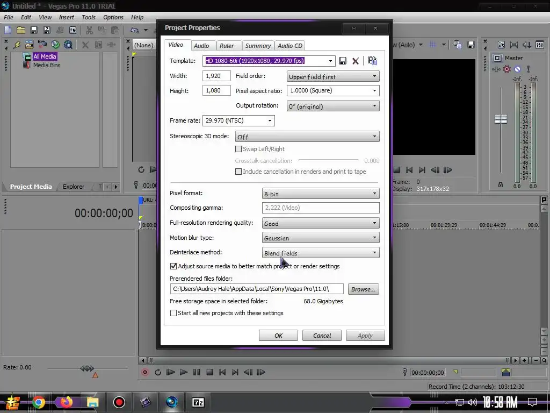
Task: Switch to the Audio tab
Action: [x=201, y=46]
